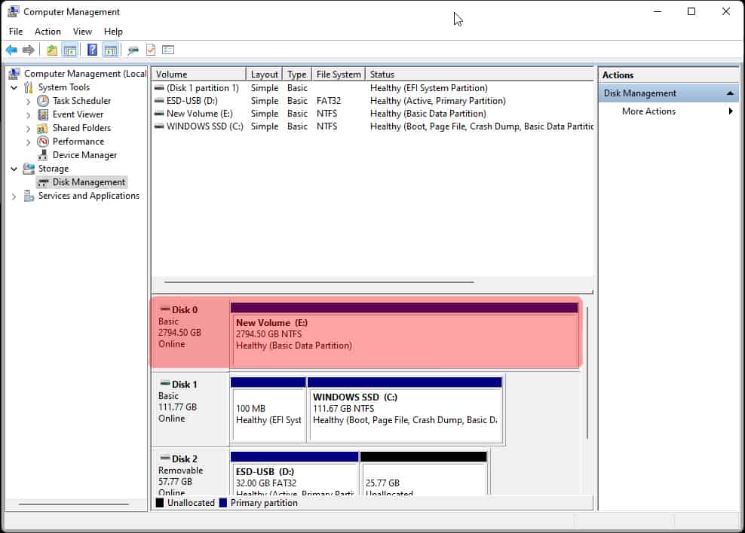Open the File menu
Image resolution: width=745 pixels, height=533 pixels.
pyautogui.click(x=16, y=32)
